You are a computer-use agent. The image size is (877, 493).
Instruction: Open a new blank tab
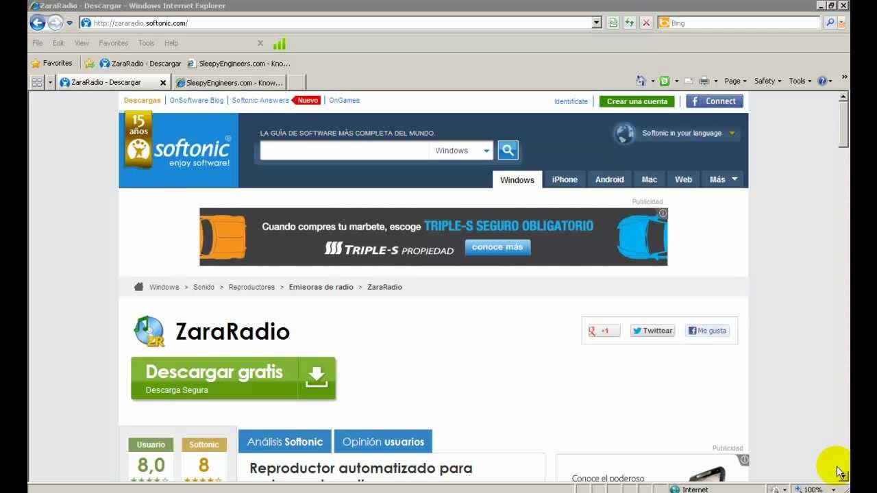pos(296,82)
